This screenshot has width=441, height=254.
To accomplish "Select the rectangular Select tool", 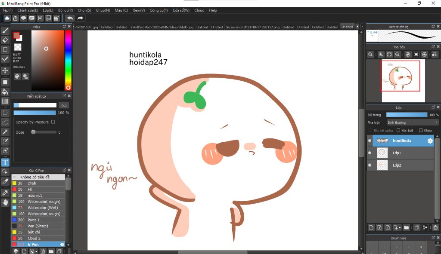I will click(x=5, y=113).
